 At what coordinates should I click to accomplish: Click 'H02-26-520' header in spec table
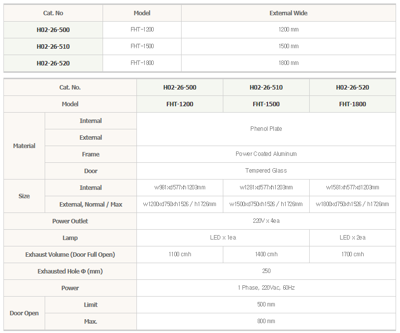tap(352, 88)
